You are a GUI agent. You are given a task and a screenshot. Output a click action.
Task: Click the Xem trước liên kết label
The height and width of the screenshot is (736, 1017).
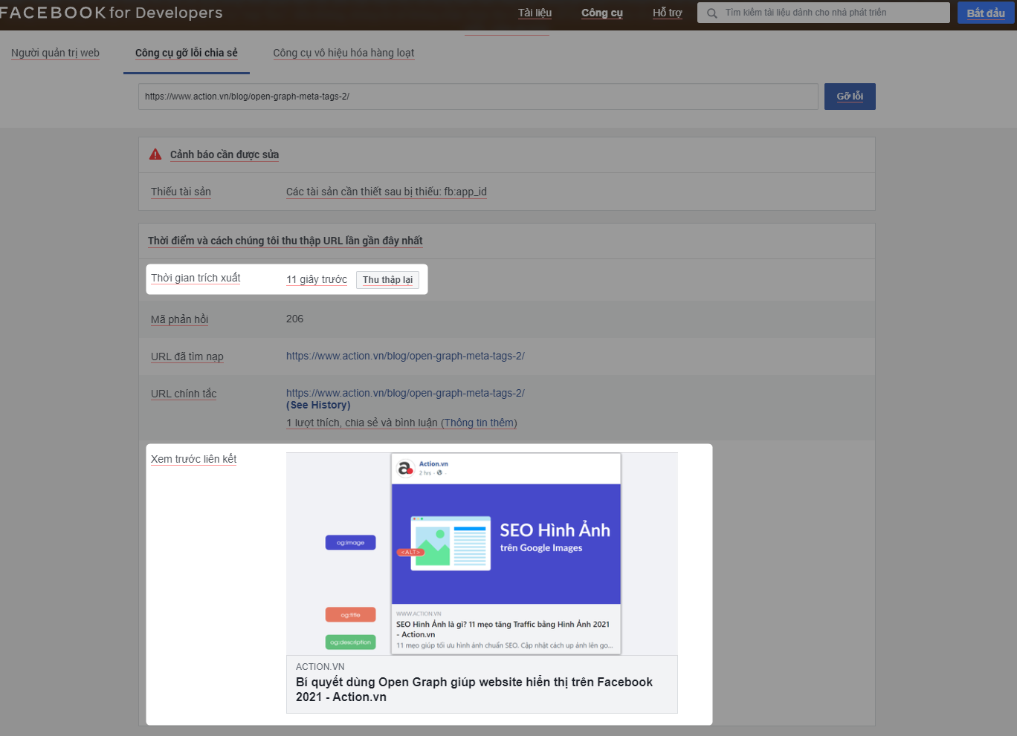click(193, 459)
